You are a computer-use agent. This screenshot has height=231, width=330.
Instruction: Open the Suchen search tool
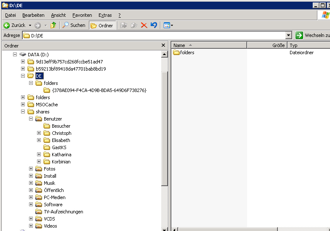click(x=74, y=25)
